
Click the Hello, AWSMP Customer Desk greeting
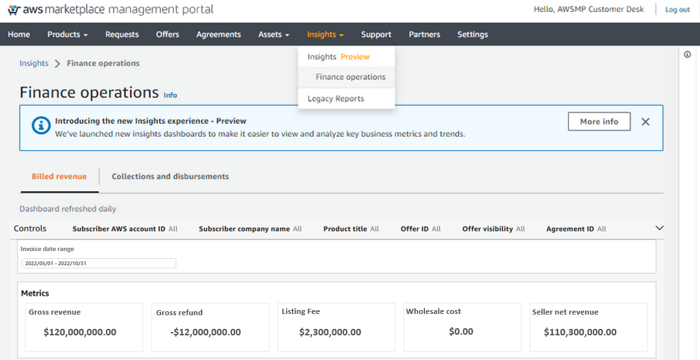pos(588,9)
